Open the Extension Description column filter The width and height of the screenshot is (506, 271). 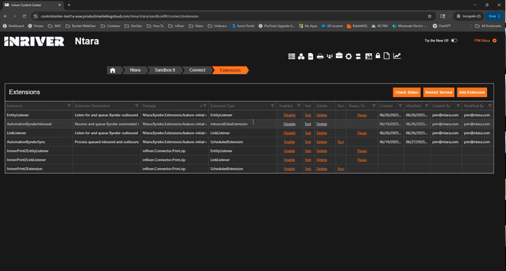pyautogui.click(x=137, y=106)
